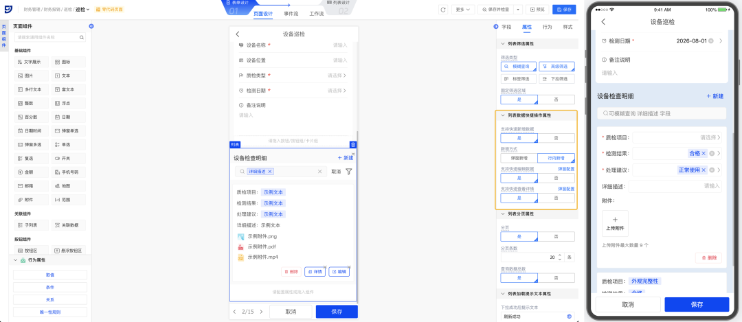Add the 附件 component
Viewport: 742px width, 322px height.
pos(32,200)
